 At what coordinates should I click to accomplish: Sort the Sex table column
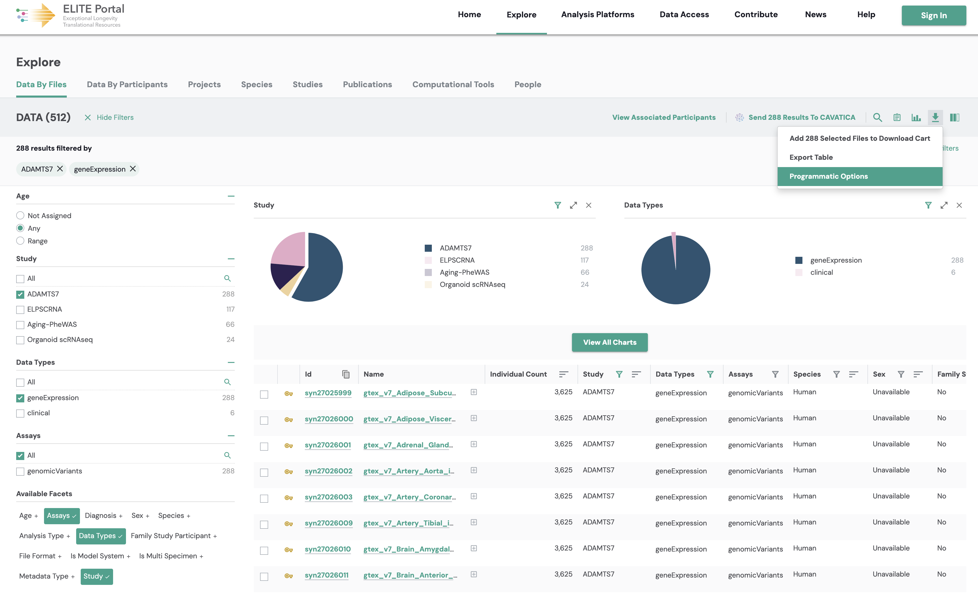[x=918, y=374]
